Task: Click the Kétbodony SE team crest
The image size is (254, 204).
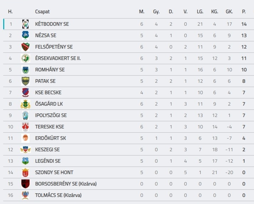Action: pyautogui.click(x=25, y=24)
